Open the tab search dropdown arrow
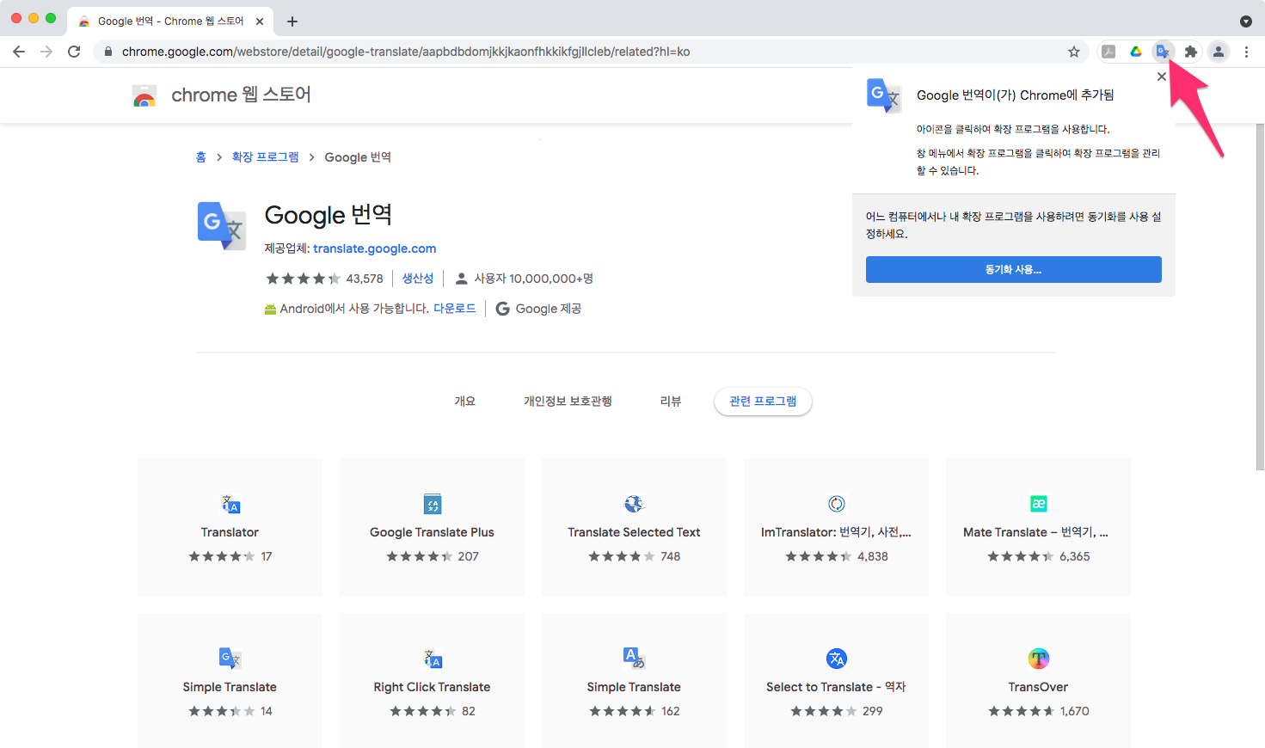The height and width of the screenshot is (748, 1265). pyautogui.click(x=1246, y=21)
